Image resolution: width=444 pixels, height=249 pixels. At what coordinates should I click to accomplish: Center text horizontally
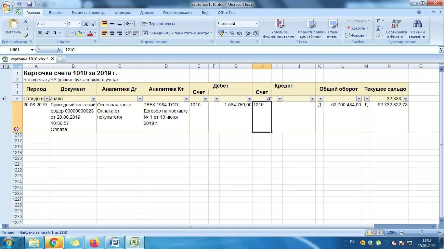[x=112, y=33]
